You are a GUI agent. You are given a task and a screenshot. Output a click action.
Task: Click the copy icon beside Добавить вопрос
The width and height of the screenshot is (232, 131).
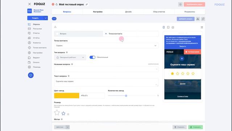203,19
